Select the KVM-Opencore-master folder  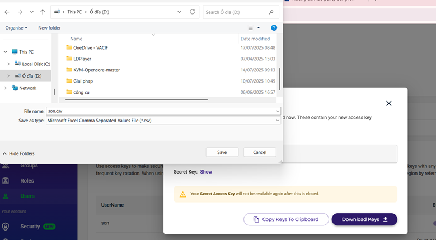tap(96, 70)
